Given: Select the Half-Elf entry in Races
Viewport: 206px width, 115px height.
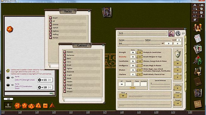Looking at the screenshot, I should tap(67, 28).
